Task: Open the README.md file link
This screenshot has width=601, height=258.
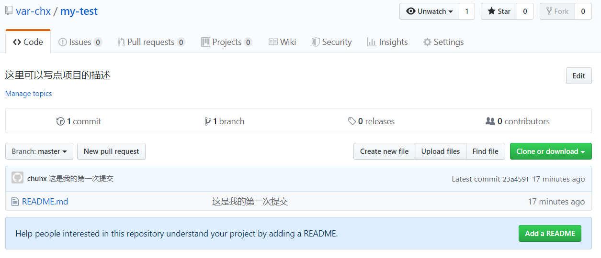Action: pyautogui.click(x=45, y=202)
